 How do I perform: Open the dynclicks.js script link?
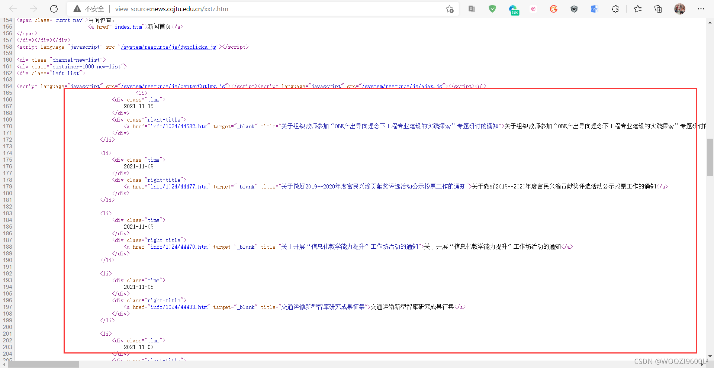pyautogui.click(x=168, y=47)
